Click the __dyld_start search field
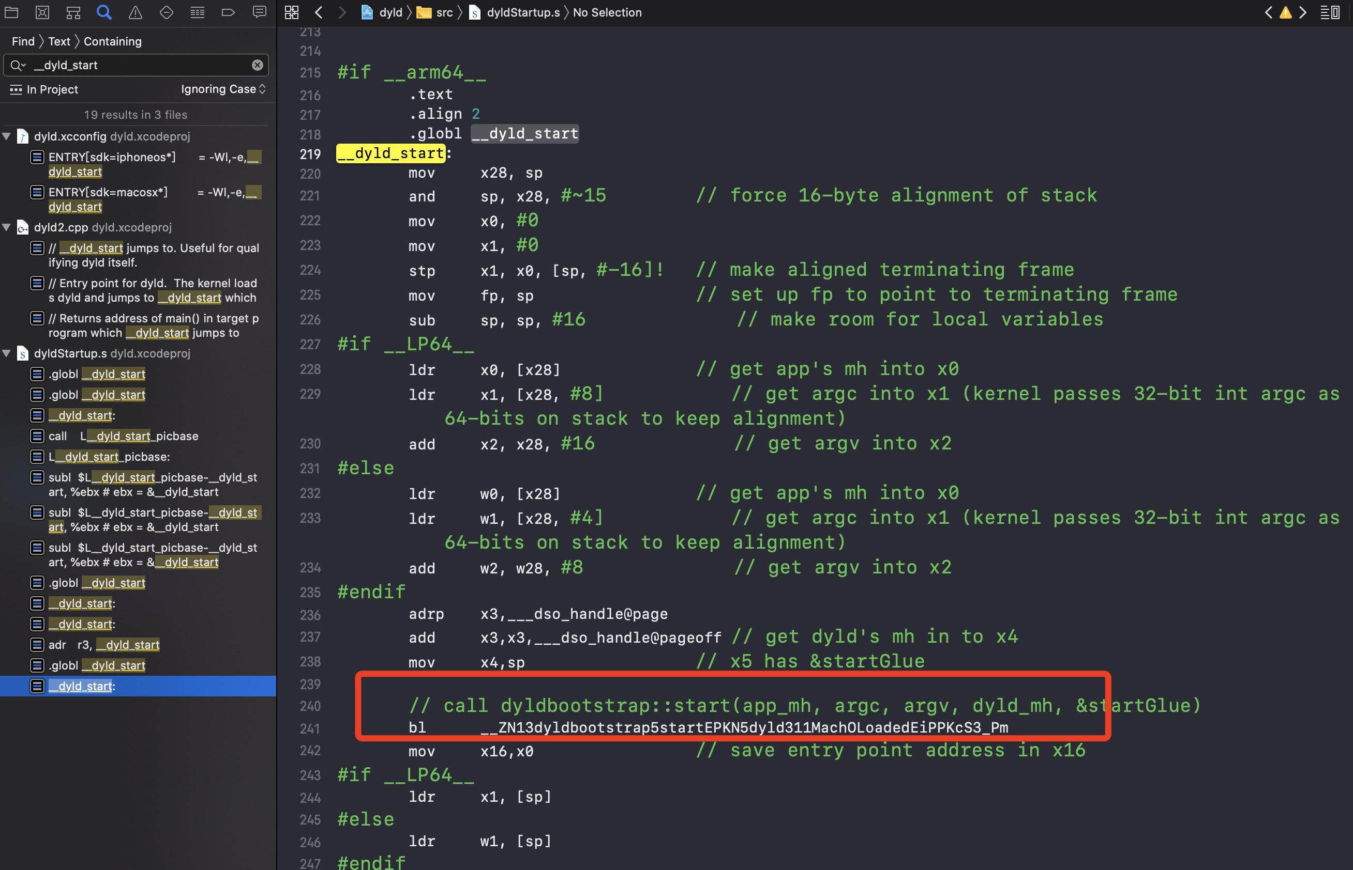 click(x=136, y=65)
